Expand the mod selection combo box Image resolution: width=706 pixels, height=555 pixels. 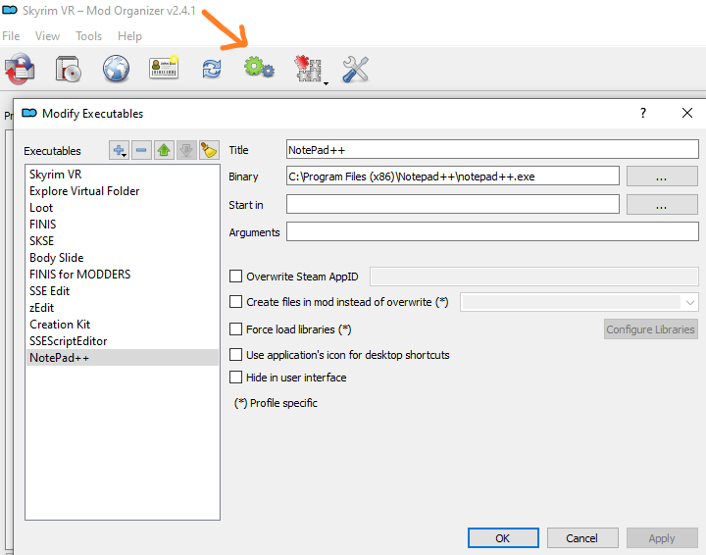[x=580, y=302]
